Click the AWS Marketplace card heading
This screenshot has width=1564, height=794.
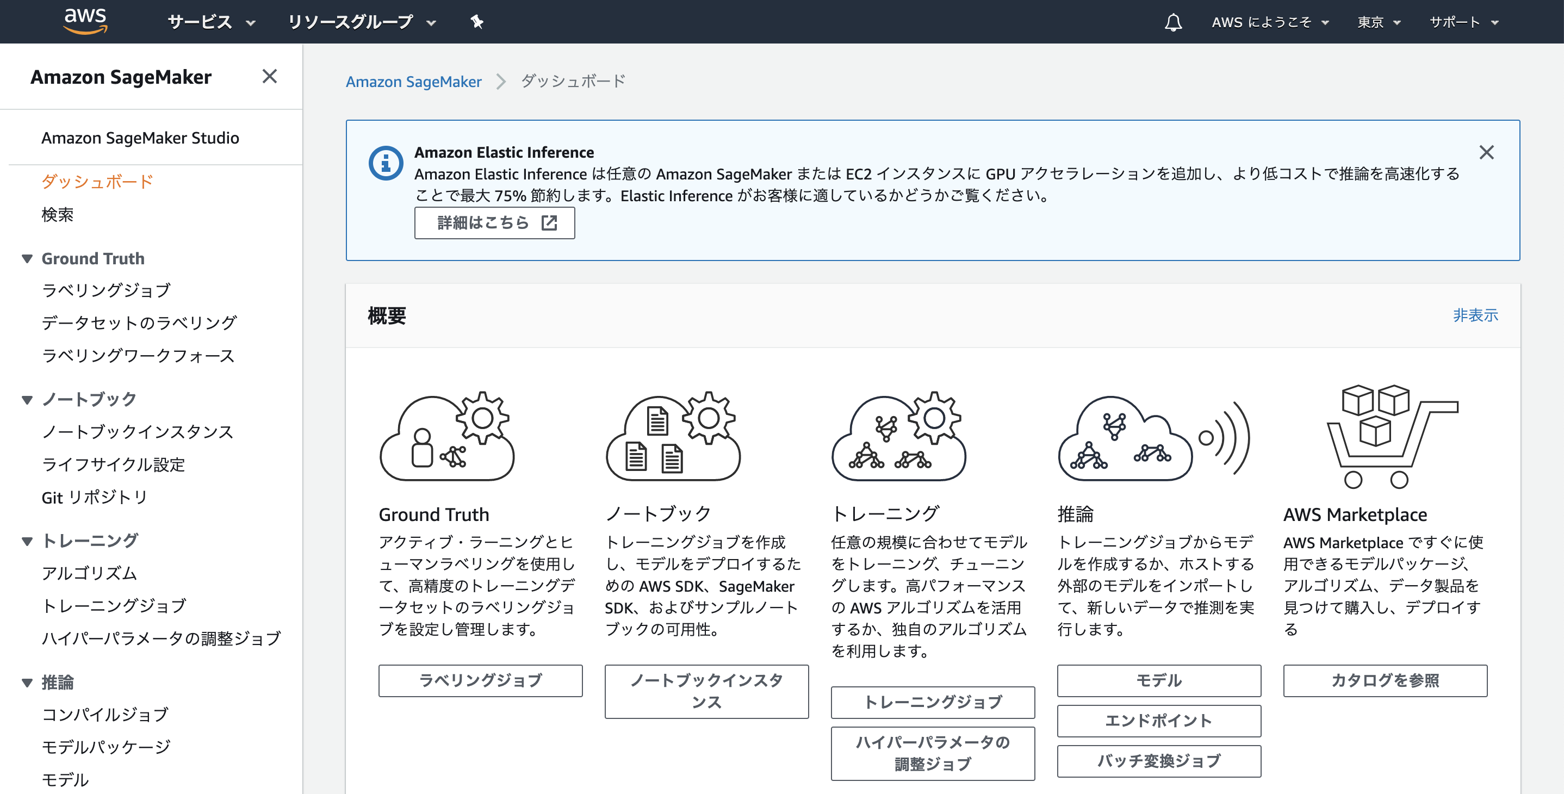[x=1355, y=514]
